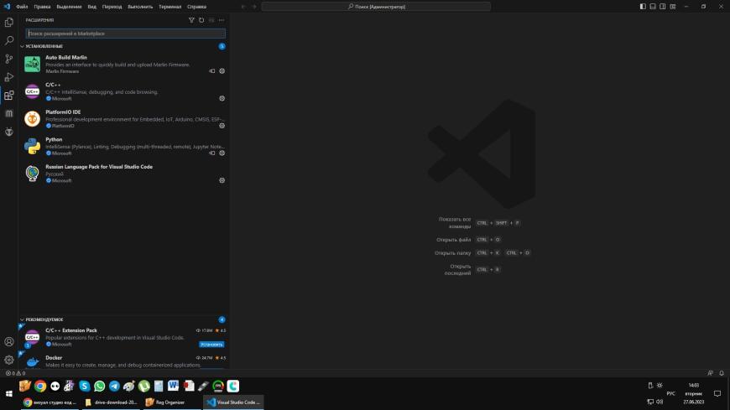Focus the Marketplace extension search field

pos(126,34)
